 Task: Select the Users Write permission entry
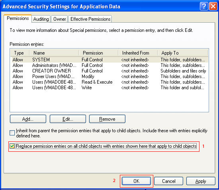pyautogui.click(x=109, y=88)
